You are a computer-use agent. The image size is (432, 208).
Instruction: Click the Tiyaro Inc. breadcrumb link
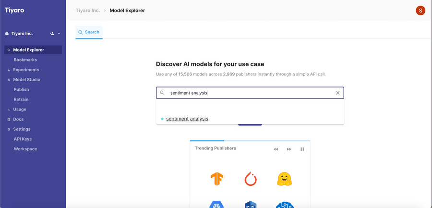[x=88, y=11]
